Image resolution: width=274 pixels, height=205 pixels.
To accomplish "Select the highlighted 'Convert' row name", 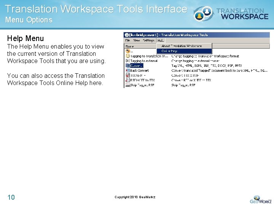I will click(x=137, y=66).
